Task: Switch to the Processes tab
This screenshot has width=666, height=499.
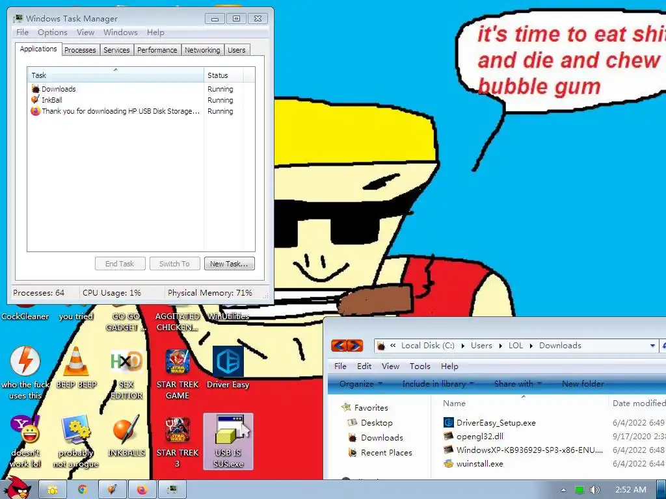Action: [x=80, y=50]
